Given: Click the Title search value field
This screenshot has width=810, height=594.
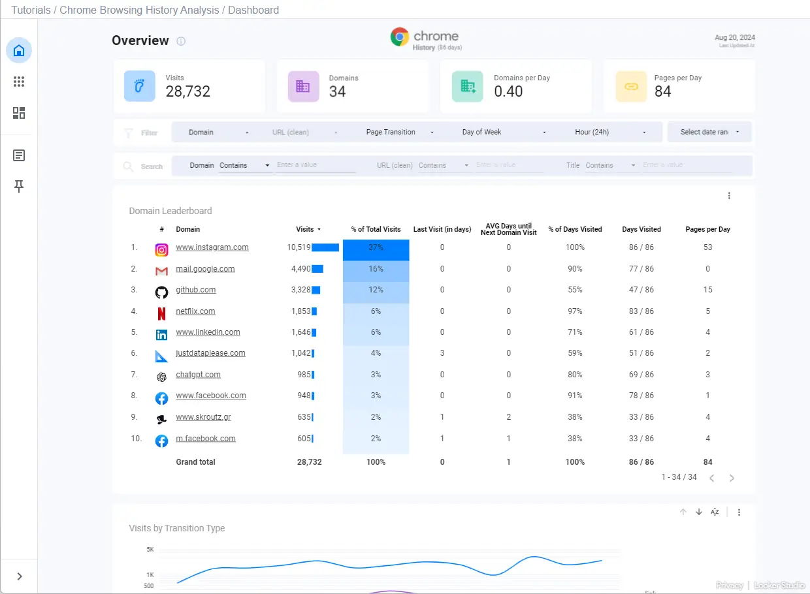Looking at the screenshot, I should [687, 165].
